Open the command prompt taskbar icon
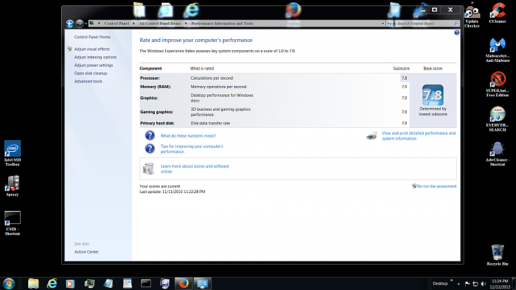 146,283
